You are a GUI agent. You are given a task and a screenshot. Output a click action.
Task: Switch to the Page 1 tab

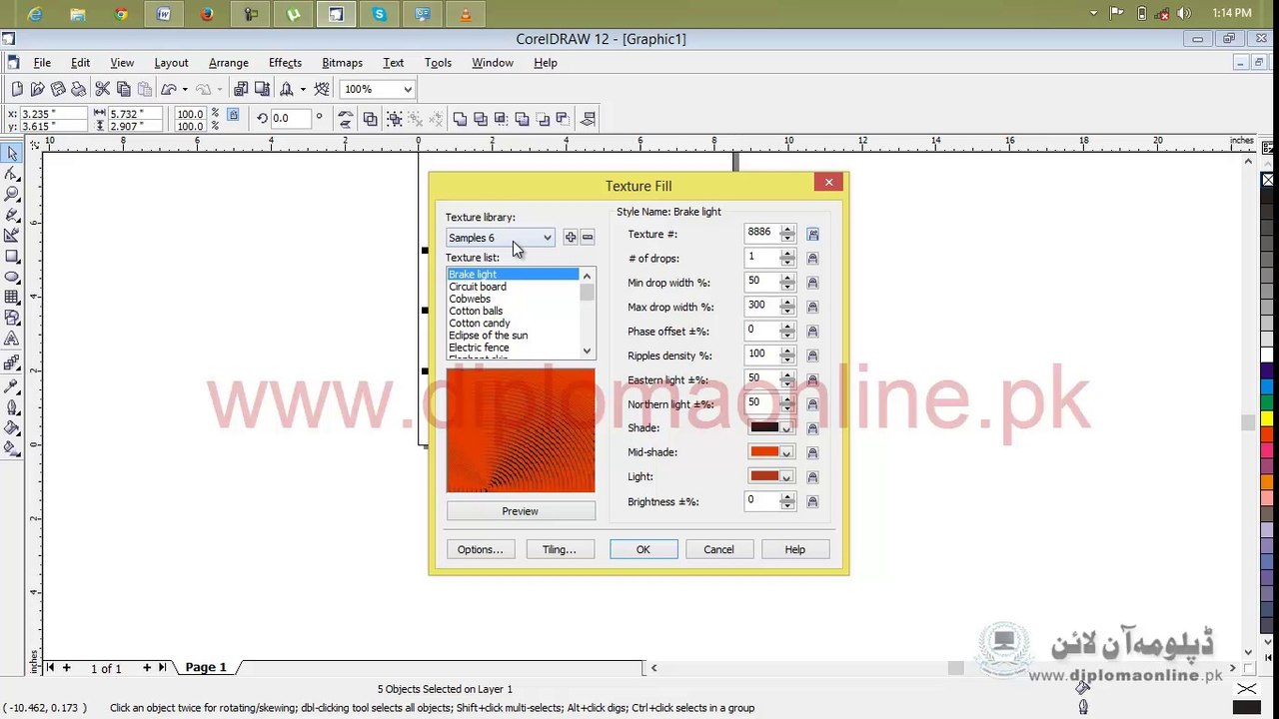(206, 667)
